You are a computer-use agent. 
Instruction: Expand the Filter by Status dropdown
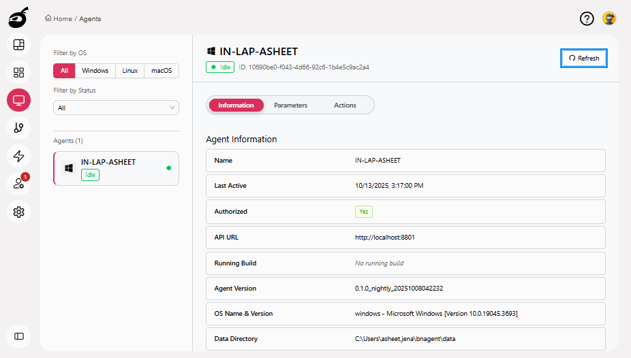116,108
